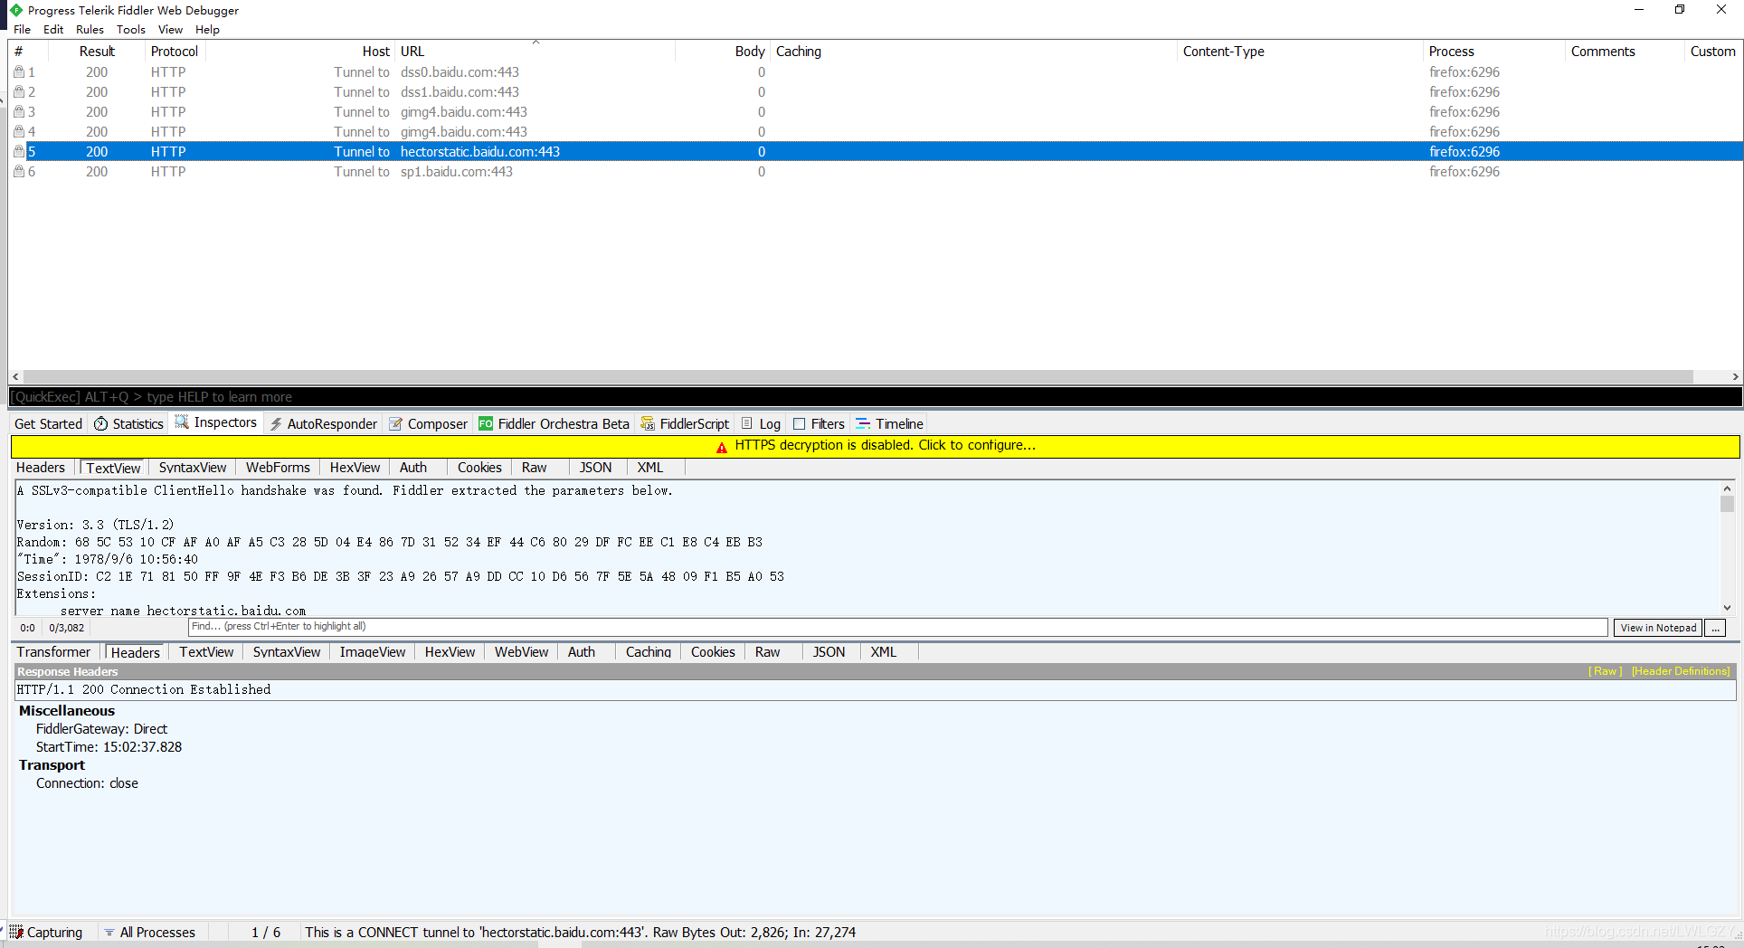Image resolution: width=1744 pixels, height=948 pixels.
Task: Select request Headers inspector tab
Action: point(41,468)
